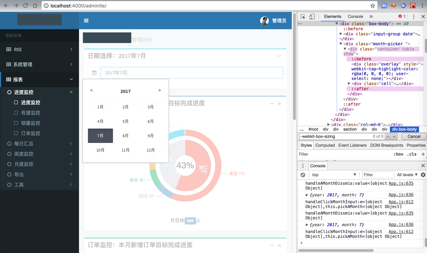
Task: Expand the month-picker div node
Action: click(x=341, y=44)
